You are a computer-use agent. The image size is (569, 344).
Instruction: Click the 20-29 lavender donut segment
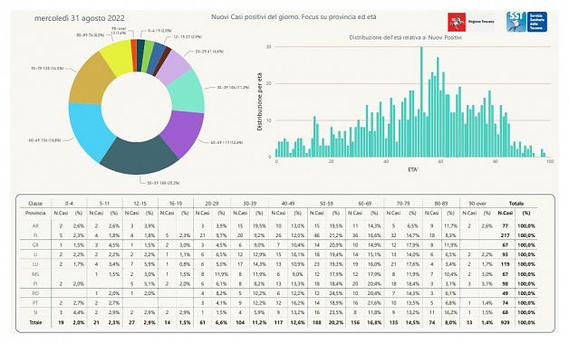click(173, 66)
